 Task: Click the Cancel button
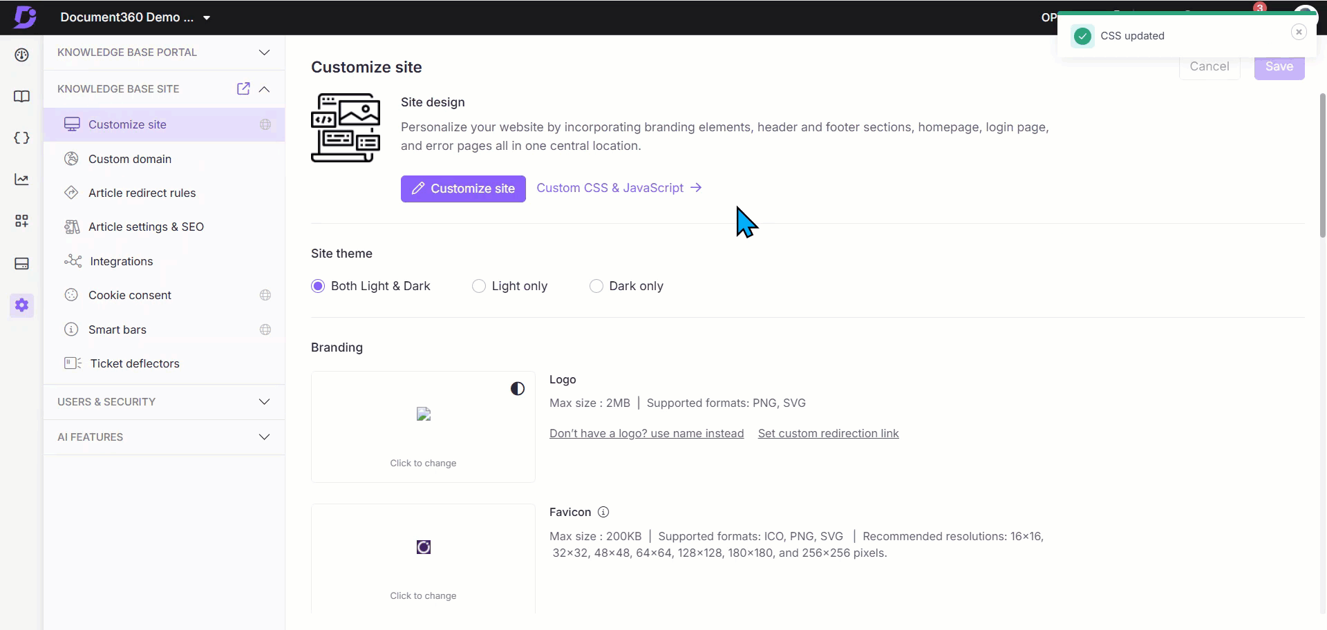tap(1210, 66)
